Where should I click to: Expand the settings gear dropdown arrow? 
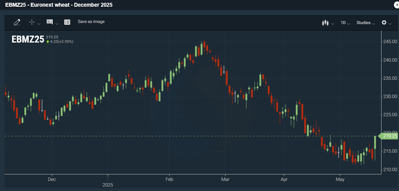390,24
